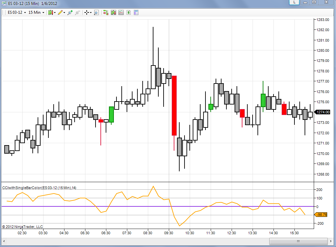
Task: Click the 200 CCI axis label
Action: (x=319, y=190)
